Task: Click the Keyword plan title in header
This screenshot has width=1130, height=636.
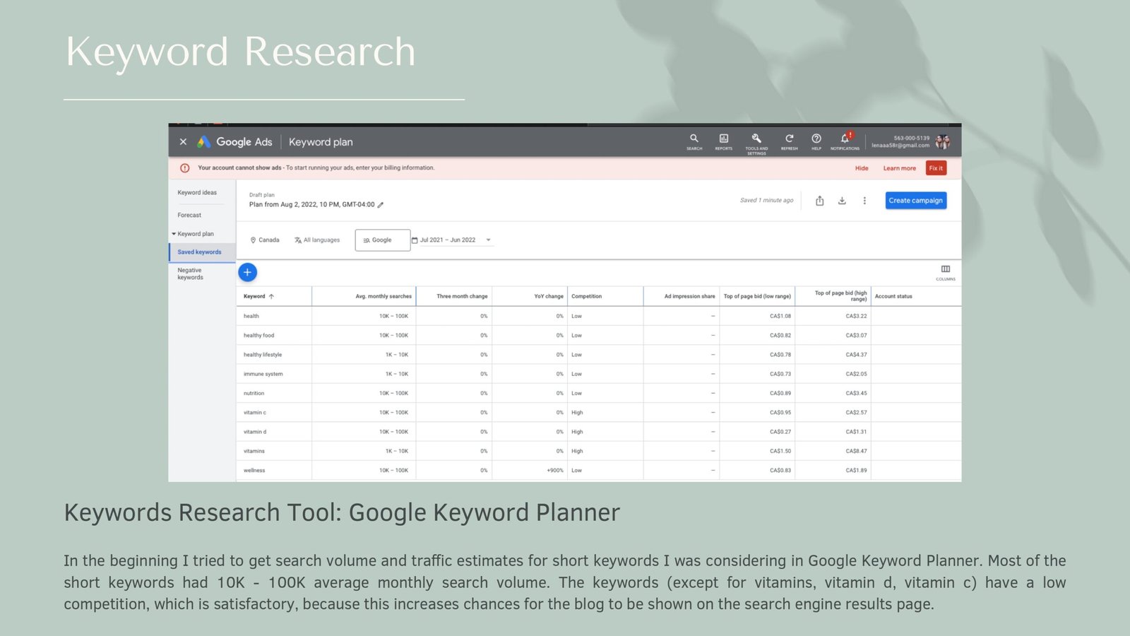Action: 321,142
